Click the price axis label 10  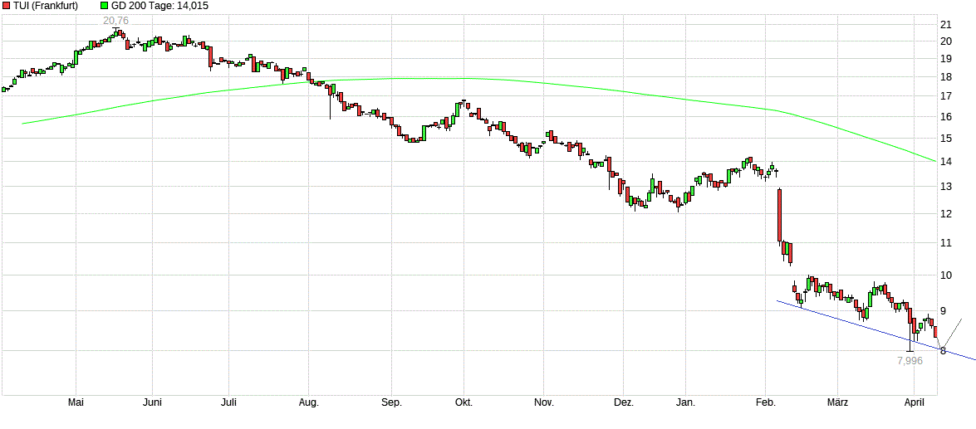click(945, 275)
